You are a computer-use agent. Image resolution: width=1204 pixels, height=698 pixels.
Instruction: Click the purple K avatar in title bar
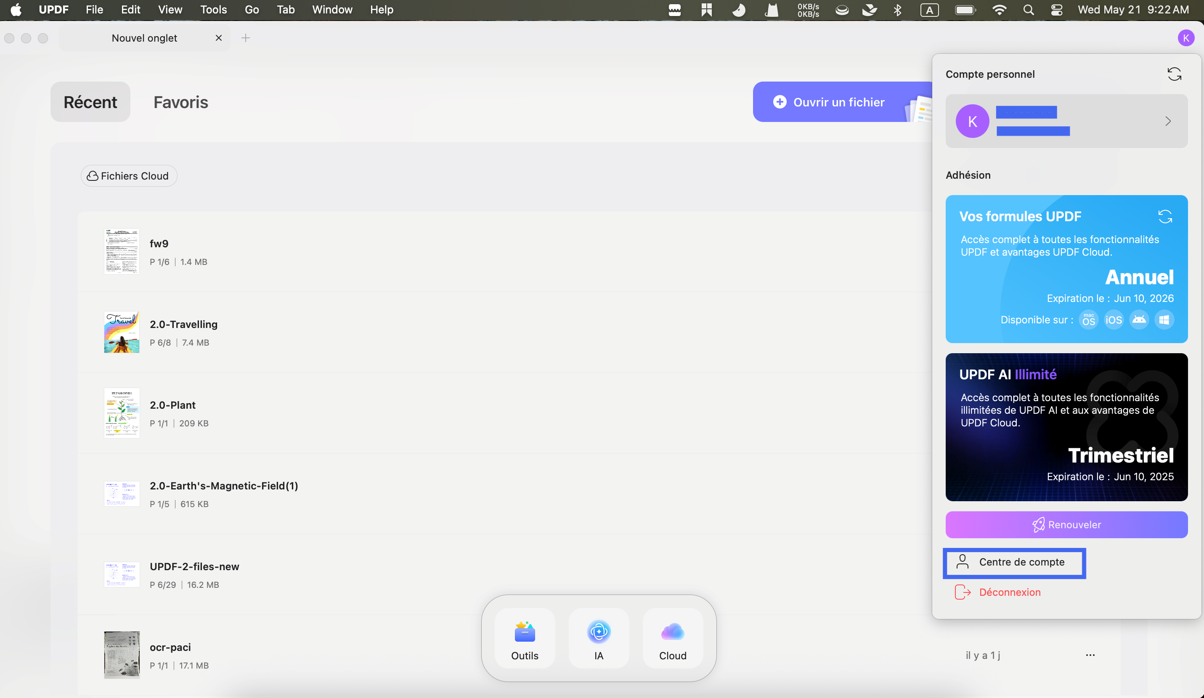(x=1186, y=38)
